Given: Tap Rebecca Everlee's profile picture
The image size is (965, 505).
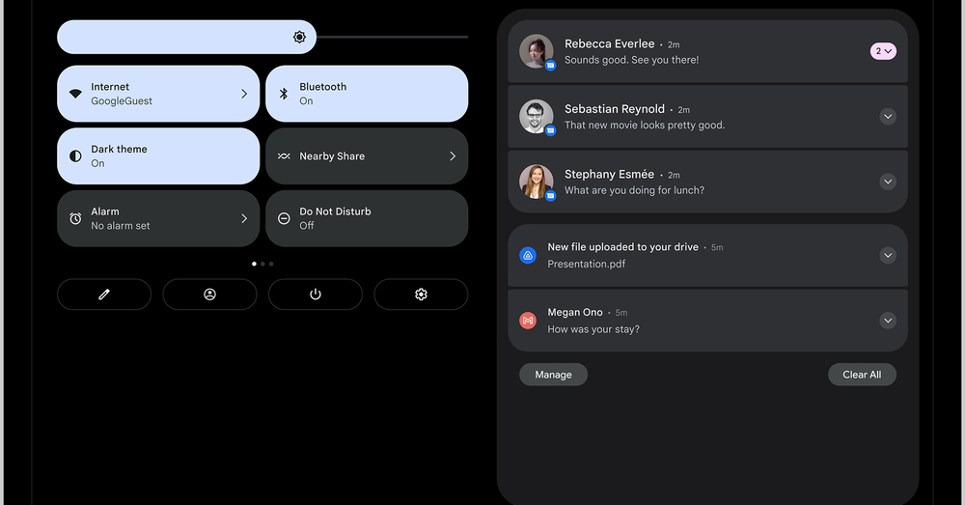Looking at the screenshot, I should click(536, 51).
